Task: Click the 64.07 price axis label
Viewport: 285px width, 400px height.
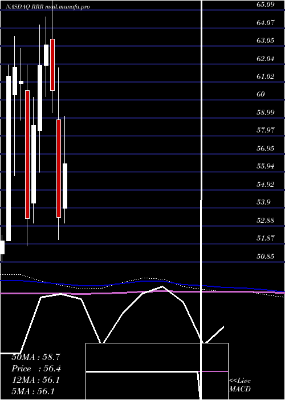Action: coord(266,22)
